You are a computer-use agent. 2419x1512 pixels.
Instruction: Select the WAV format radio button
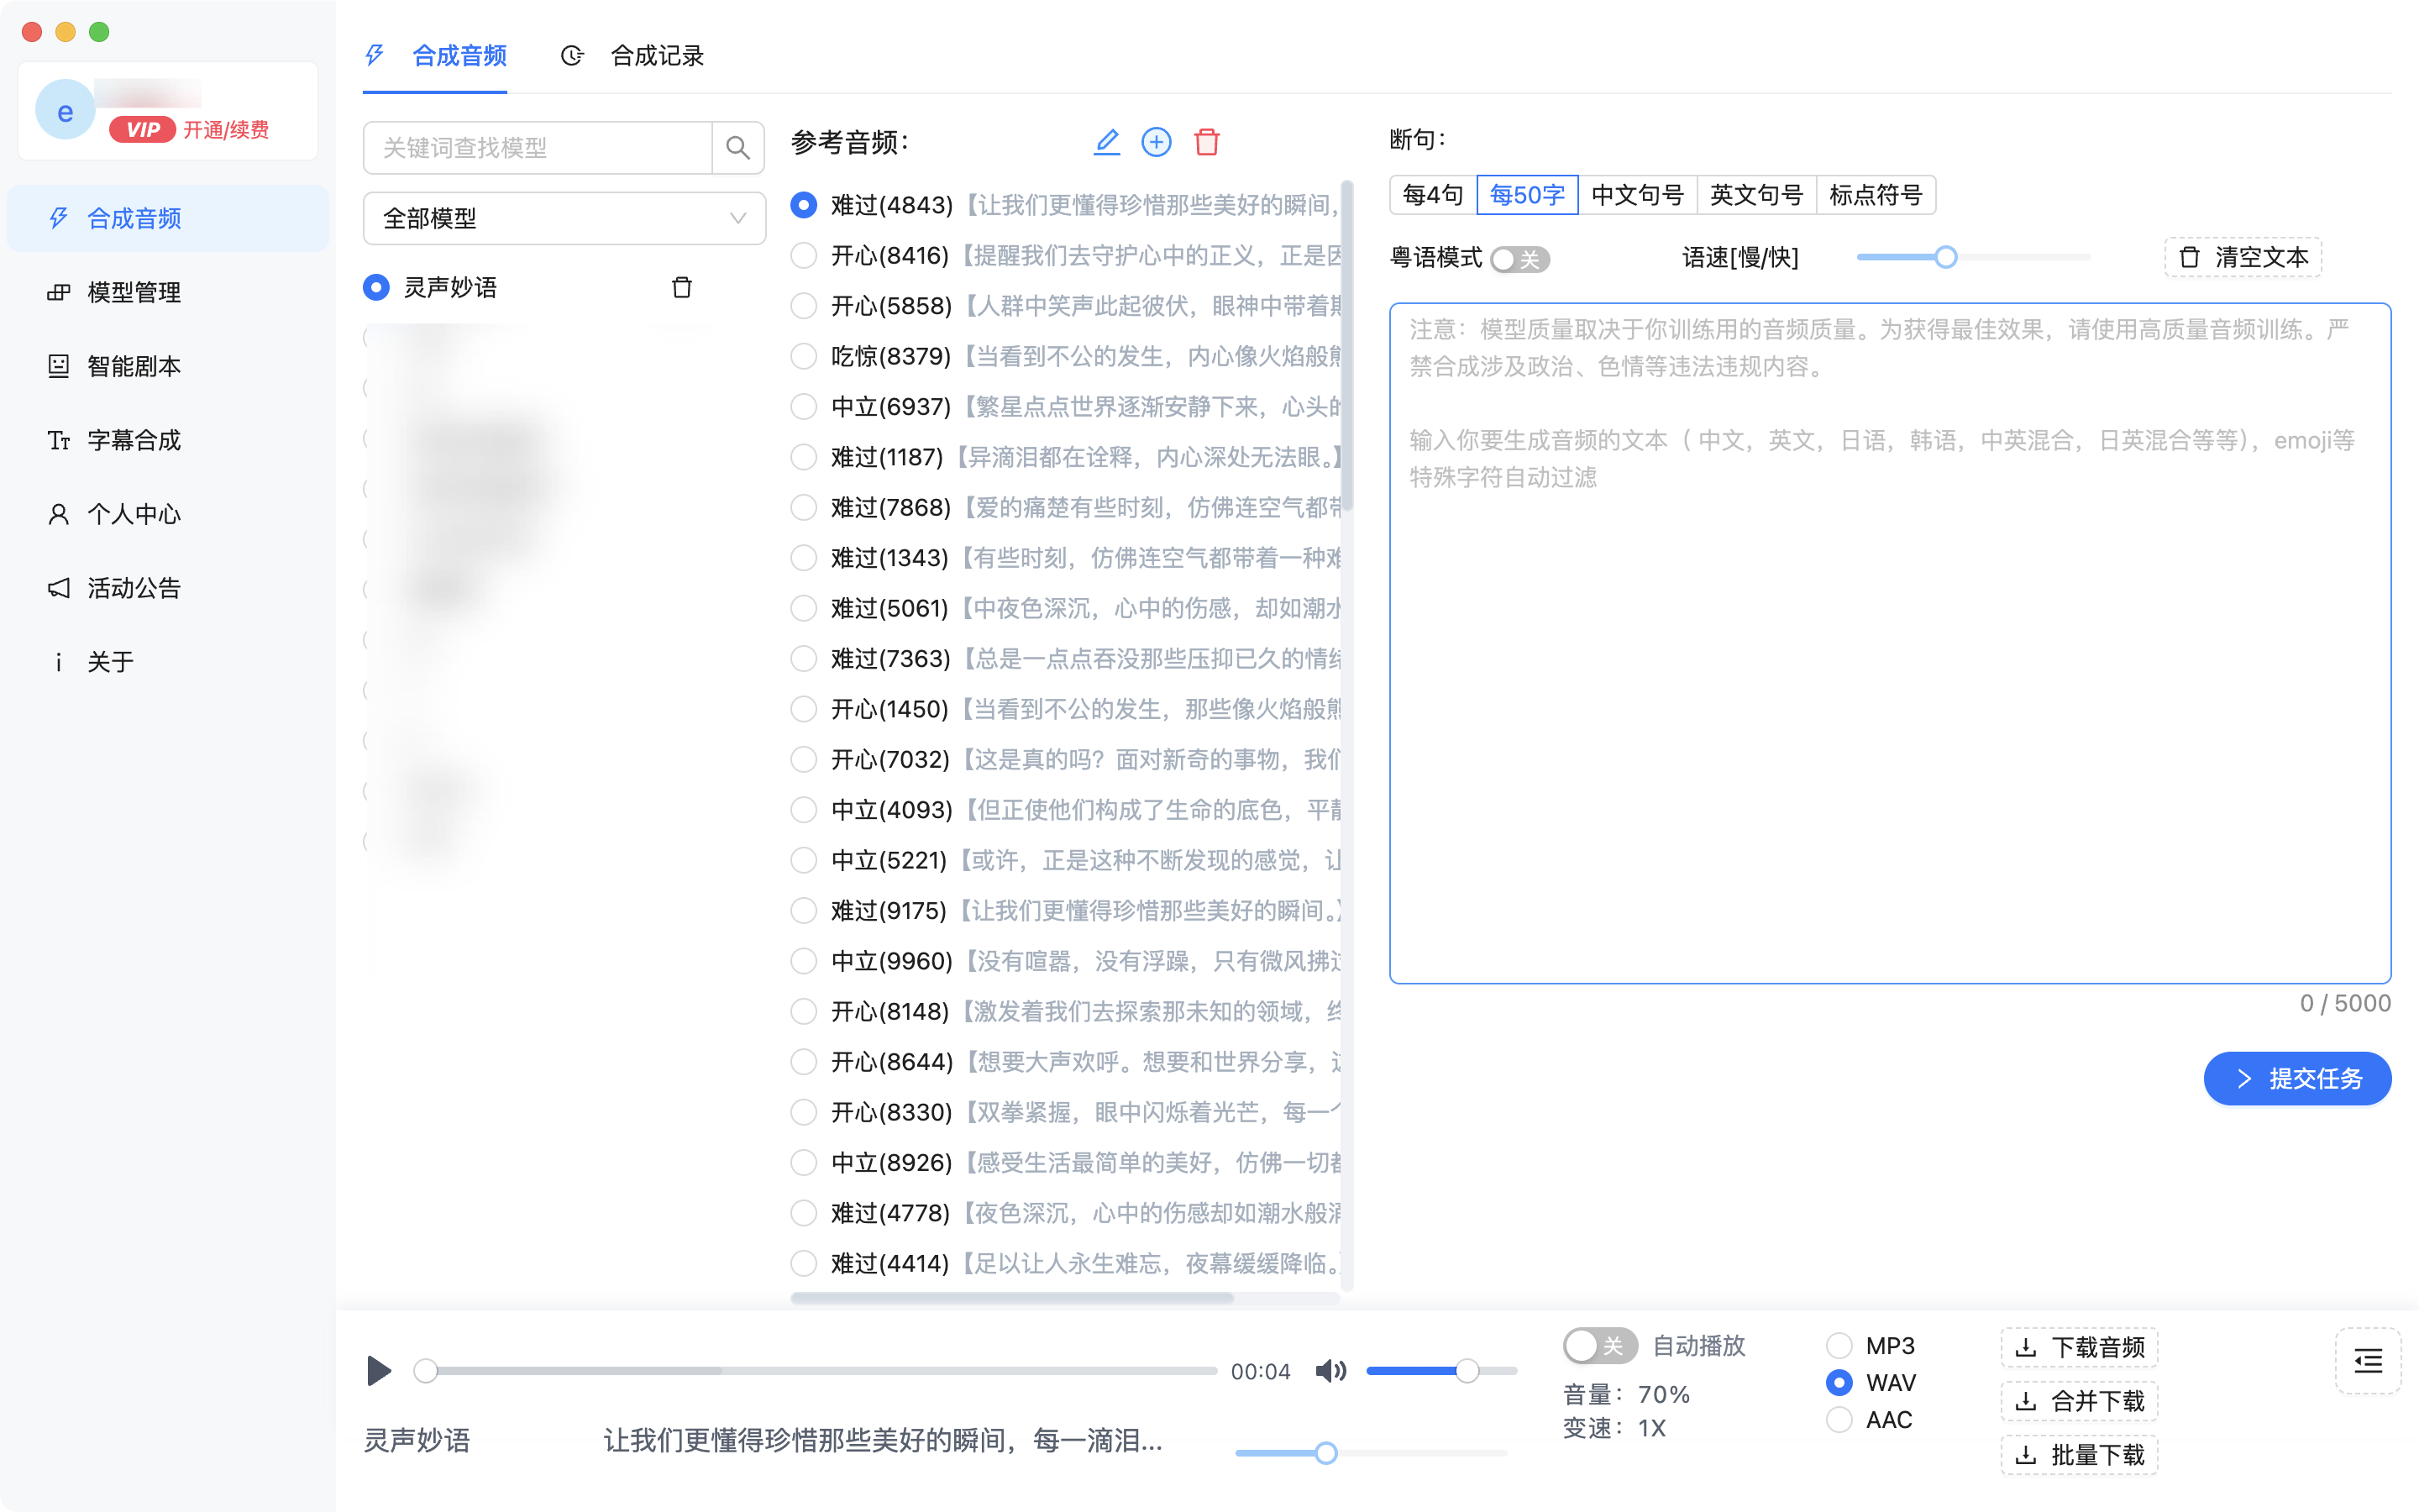click(x=1839, y=1383)
